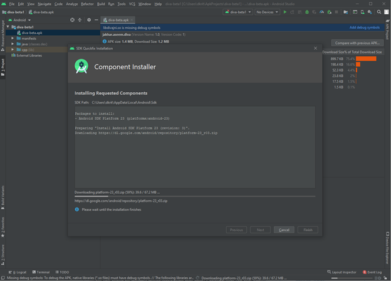Click the Search Everywhere magnifier icon
Screen dimensions: 391x281
[378, 12]
